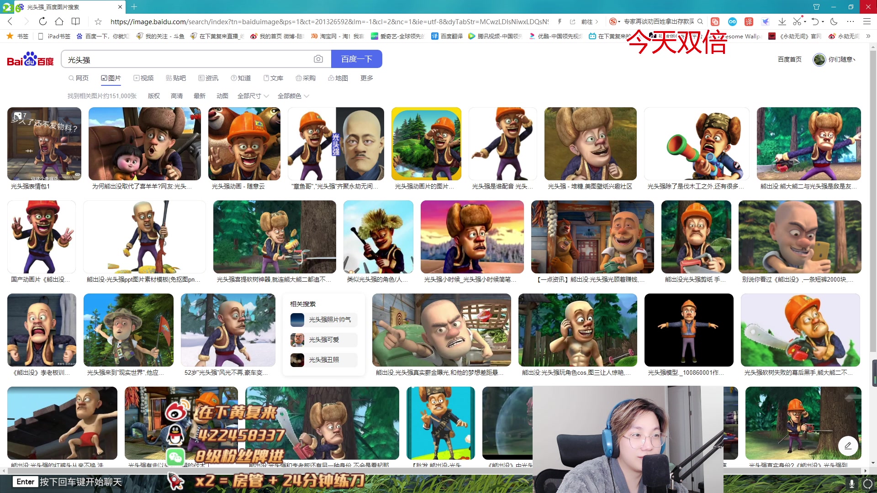Open the 文库 tab

(273, 78)
